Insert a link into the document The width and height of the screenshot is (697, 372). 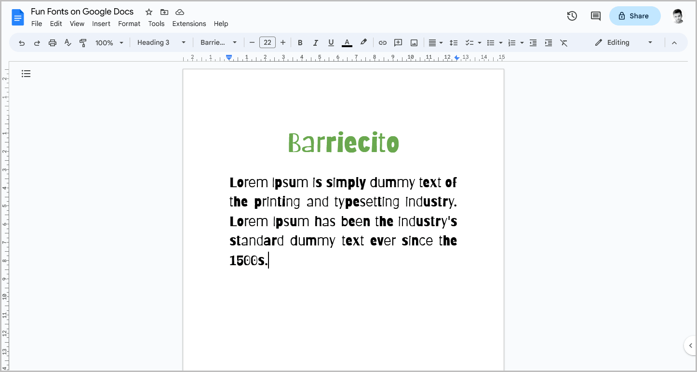pyautogui.click(x=382, y=42)
